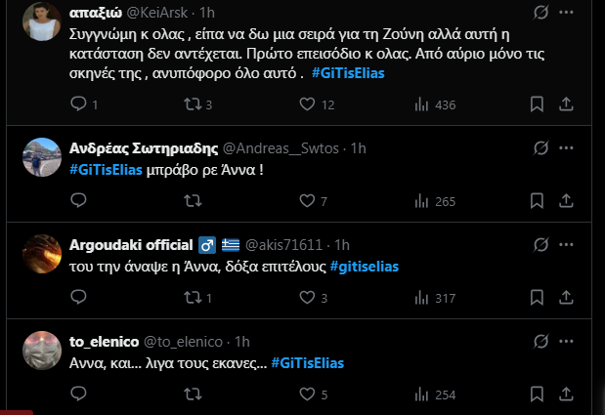Bookmark απαξιώ's tweet
605x415 pixels.
[537, 104]
